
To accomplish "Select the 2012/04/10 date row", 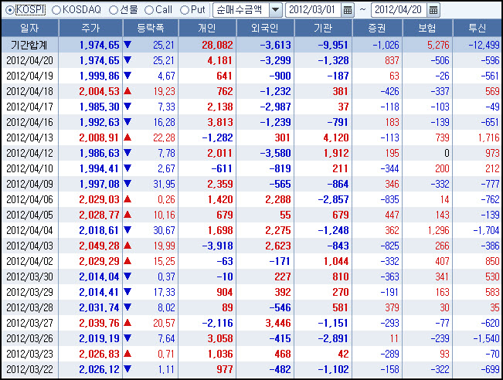I will point(251,168).
